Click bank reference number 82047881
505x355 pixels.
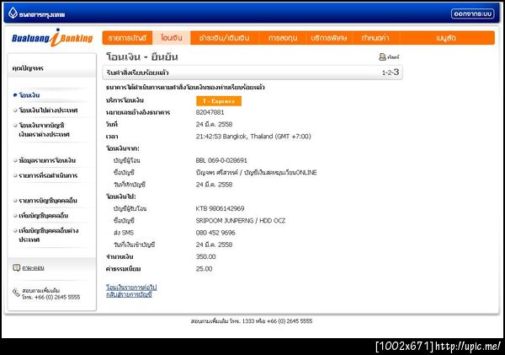tap(210, 112)
